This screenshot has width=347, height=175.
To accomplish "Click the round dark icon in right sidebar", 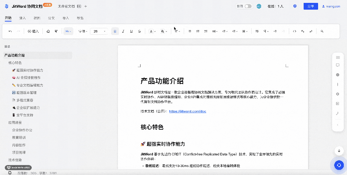I will pyautogui.click(x=338, y=75).
